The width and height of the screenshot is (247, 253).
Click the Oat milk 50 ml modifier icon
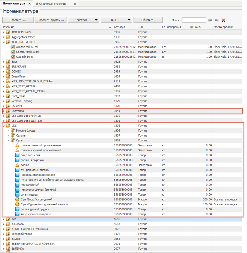pyautogui.click(x=13, y=57)
